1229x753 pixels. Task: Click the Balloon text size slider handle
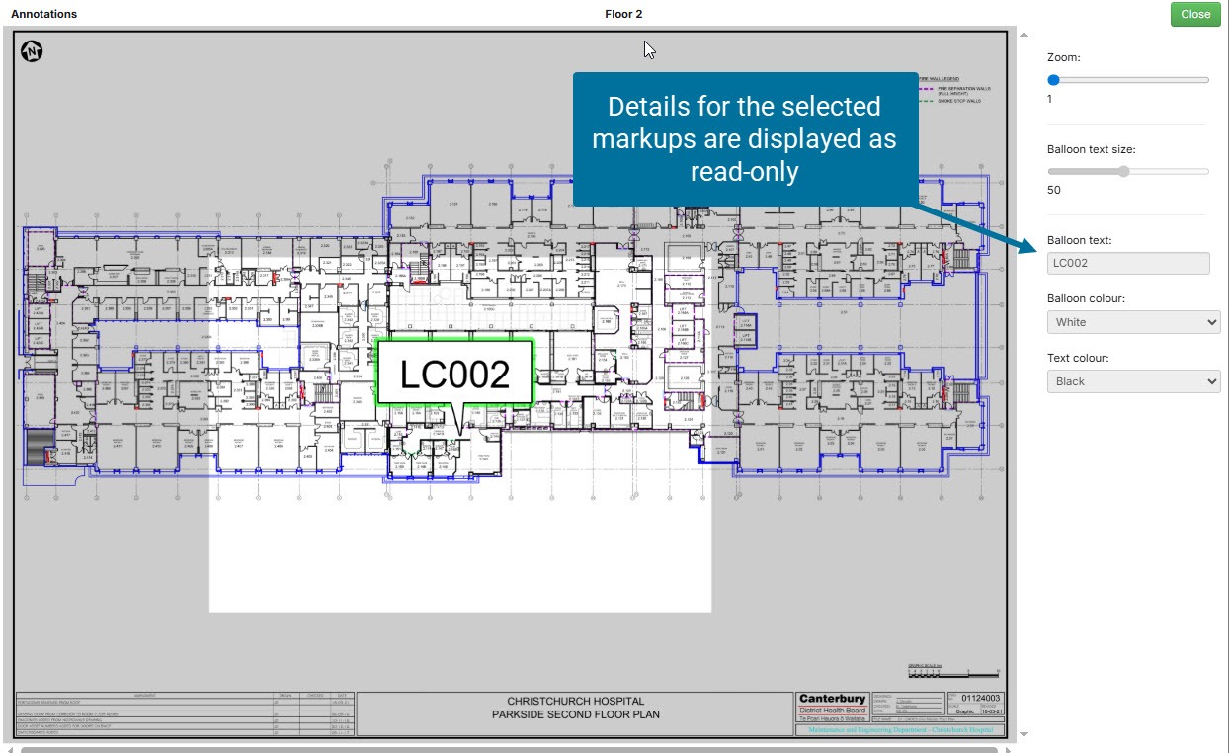(x=1123, y=171)
